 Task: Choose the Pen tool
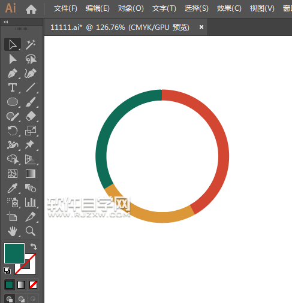pyautogui.click(x=13, y=73)
